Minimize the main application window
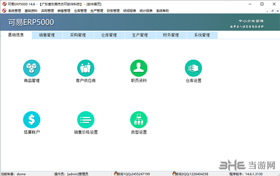This screenshot has height=176, width=280. tap(250, 4)
